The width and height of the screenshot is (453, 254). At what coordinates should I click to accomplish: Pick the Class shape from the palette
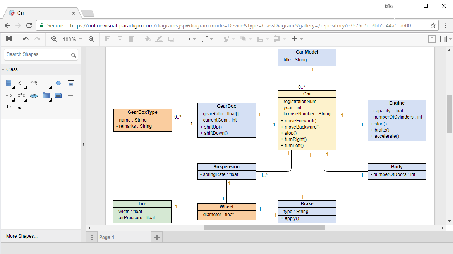(9, 83)
